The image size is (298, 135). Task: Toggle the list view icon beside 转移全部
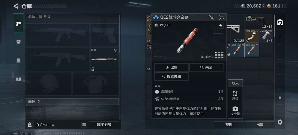pyautogui.click(x=84, y=125)
